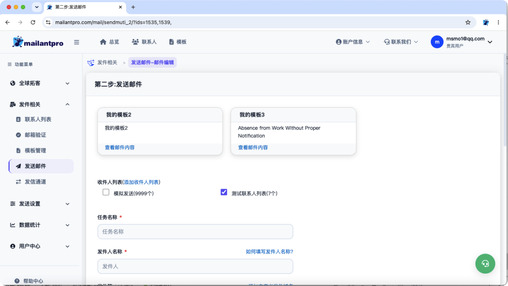Image resolution: width=508 pixels, height=286 pixels.
Task: Click the swap arrows icon beside 发信通道
Action: 18,182
